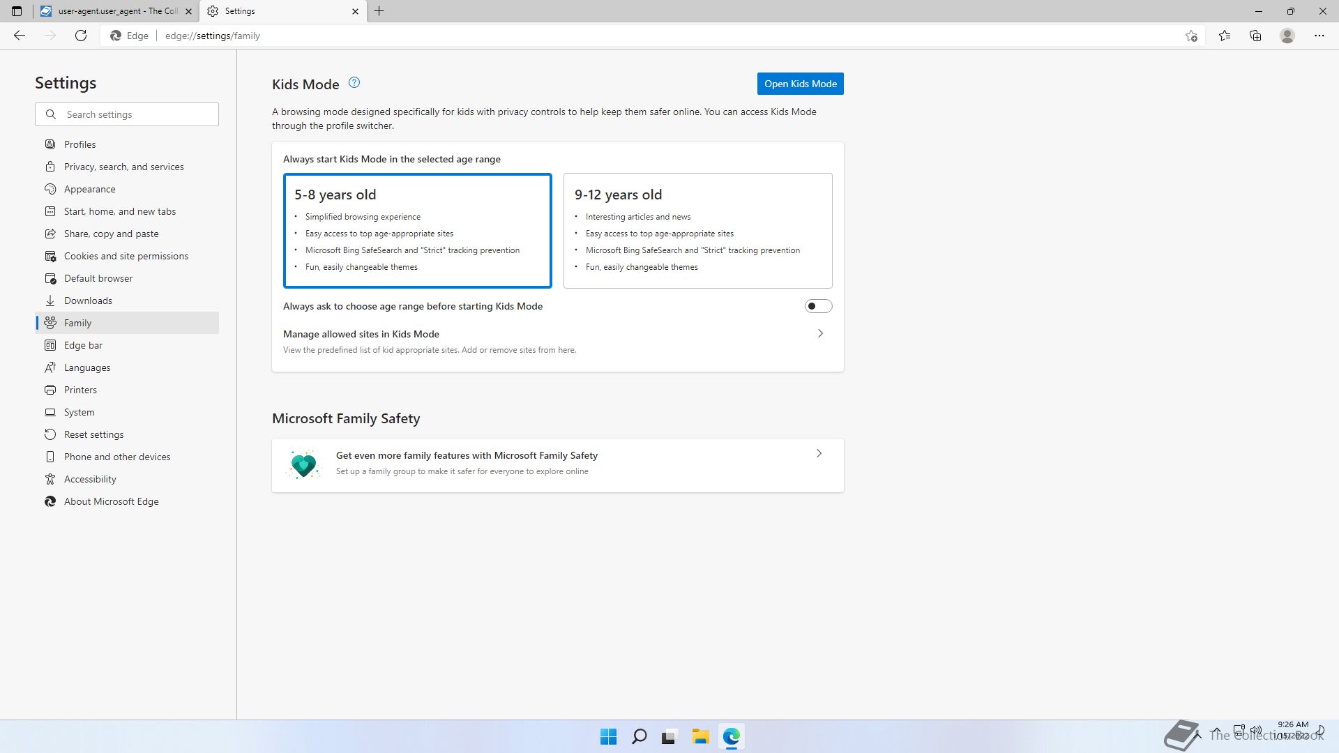Open Downloads settings
The width and height of the screenshot is (1339, 753).
click(x=127, y=301)
